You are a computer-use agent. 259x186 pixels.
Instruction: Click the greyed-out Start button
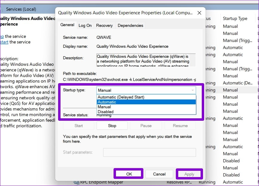pyautogui.click(x=79, y=126)
